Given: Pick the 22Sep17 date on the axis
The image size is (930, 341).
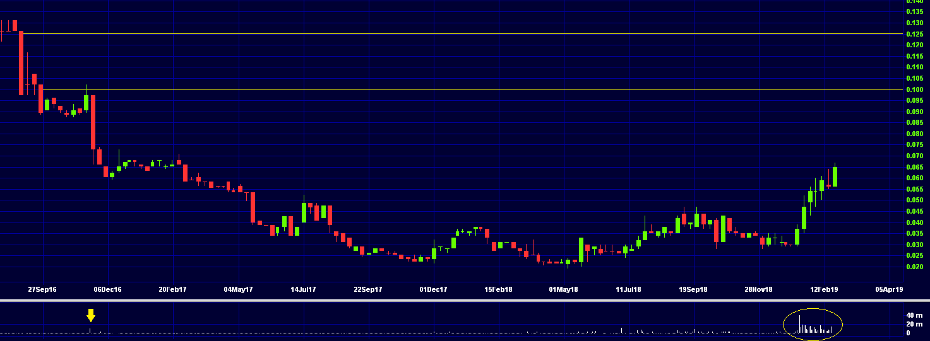Looking at the screenshot, I should click(368, 290).
